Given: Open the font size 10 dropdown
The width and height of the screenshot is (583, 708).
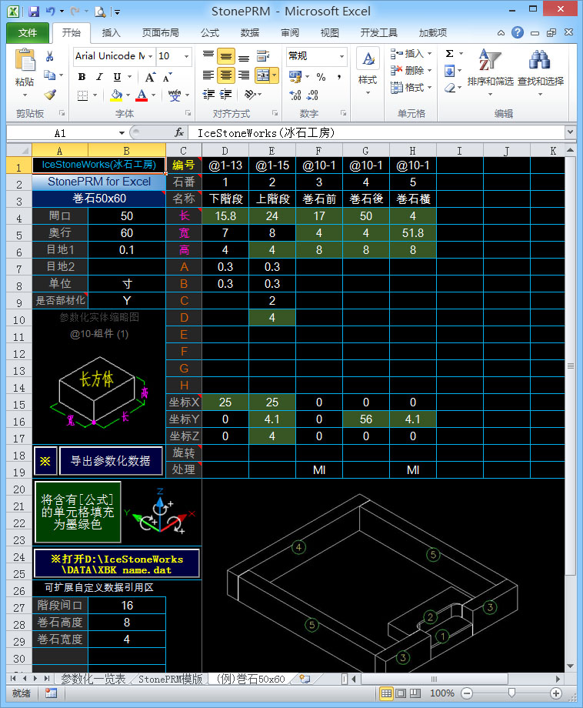Looking at the screenshot, I should tap(186, 56).
